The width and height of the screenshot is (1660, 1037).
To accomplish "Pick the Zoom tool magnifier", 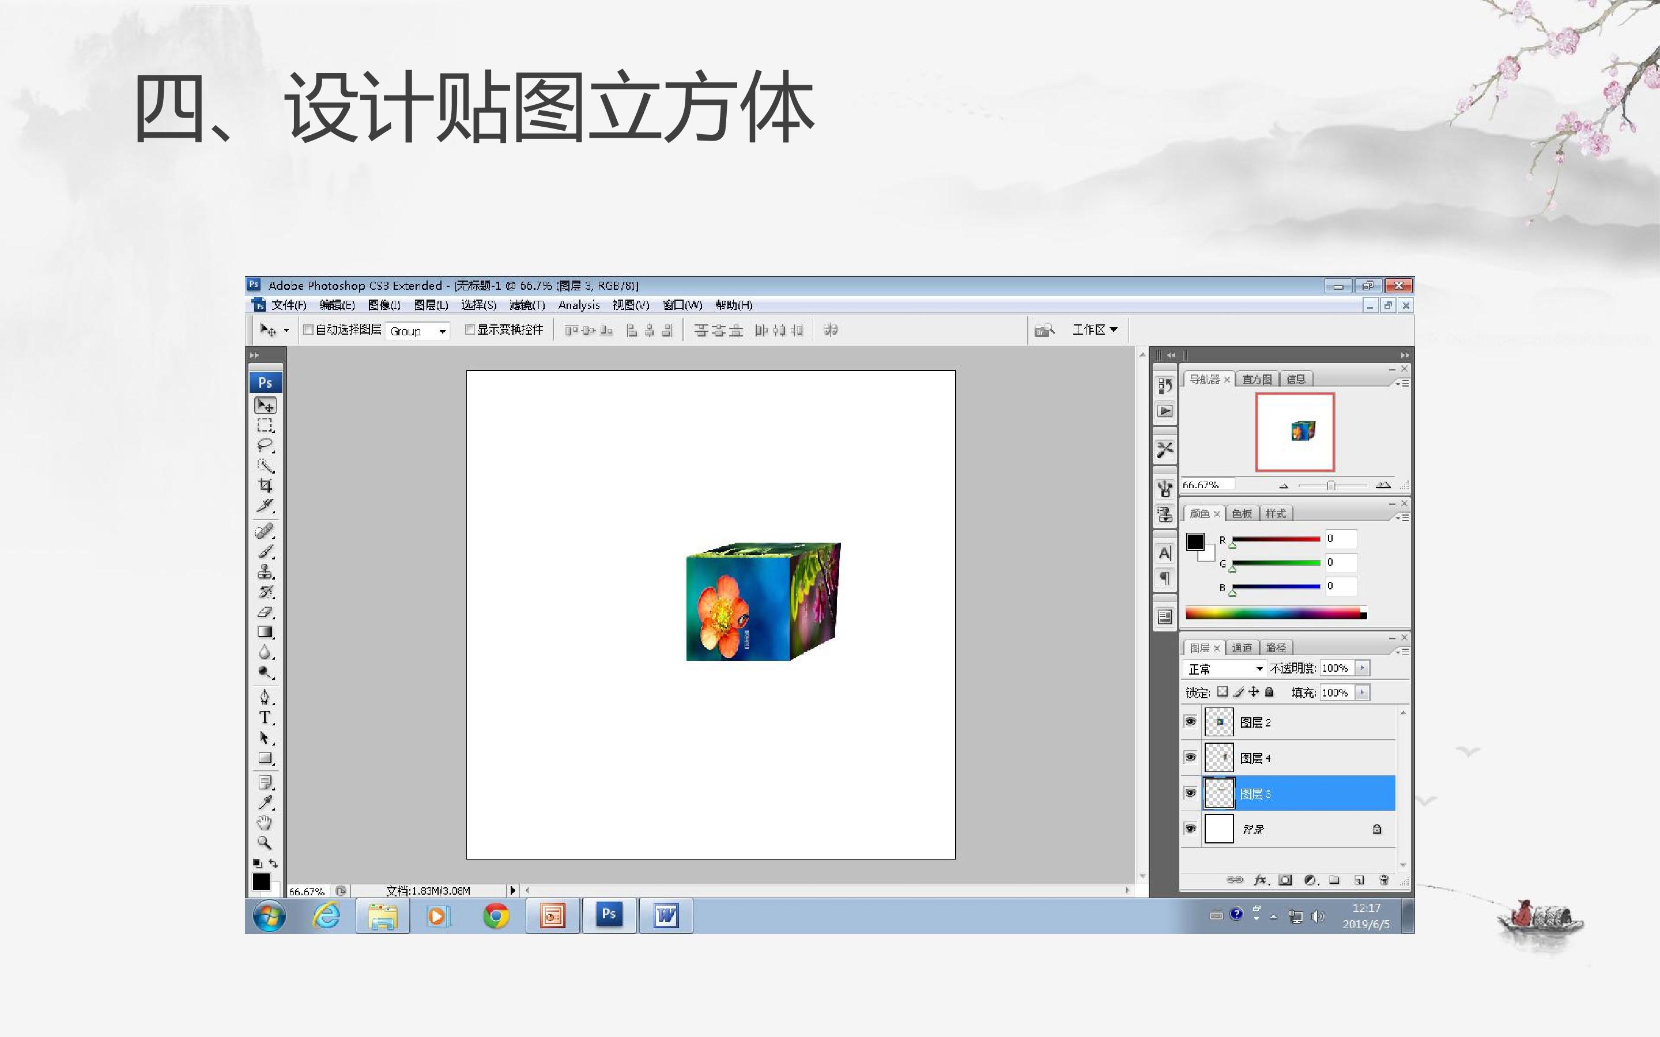I will coord(265,842).
